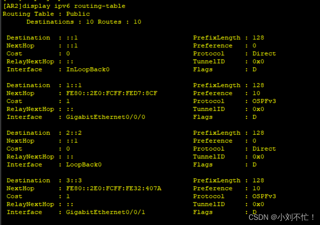Click the first Direct protocol value

click(x=264, y=53)
